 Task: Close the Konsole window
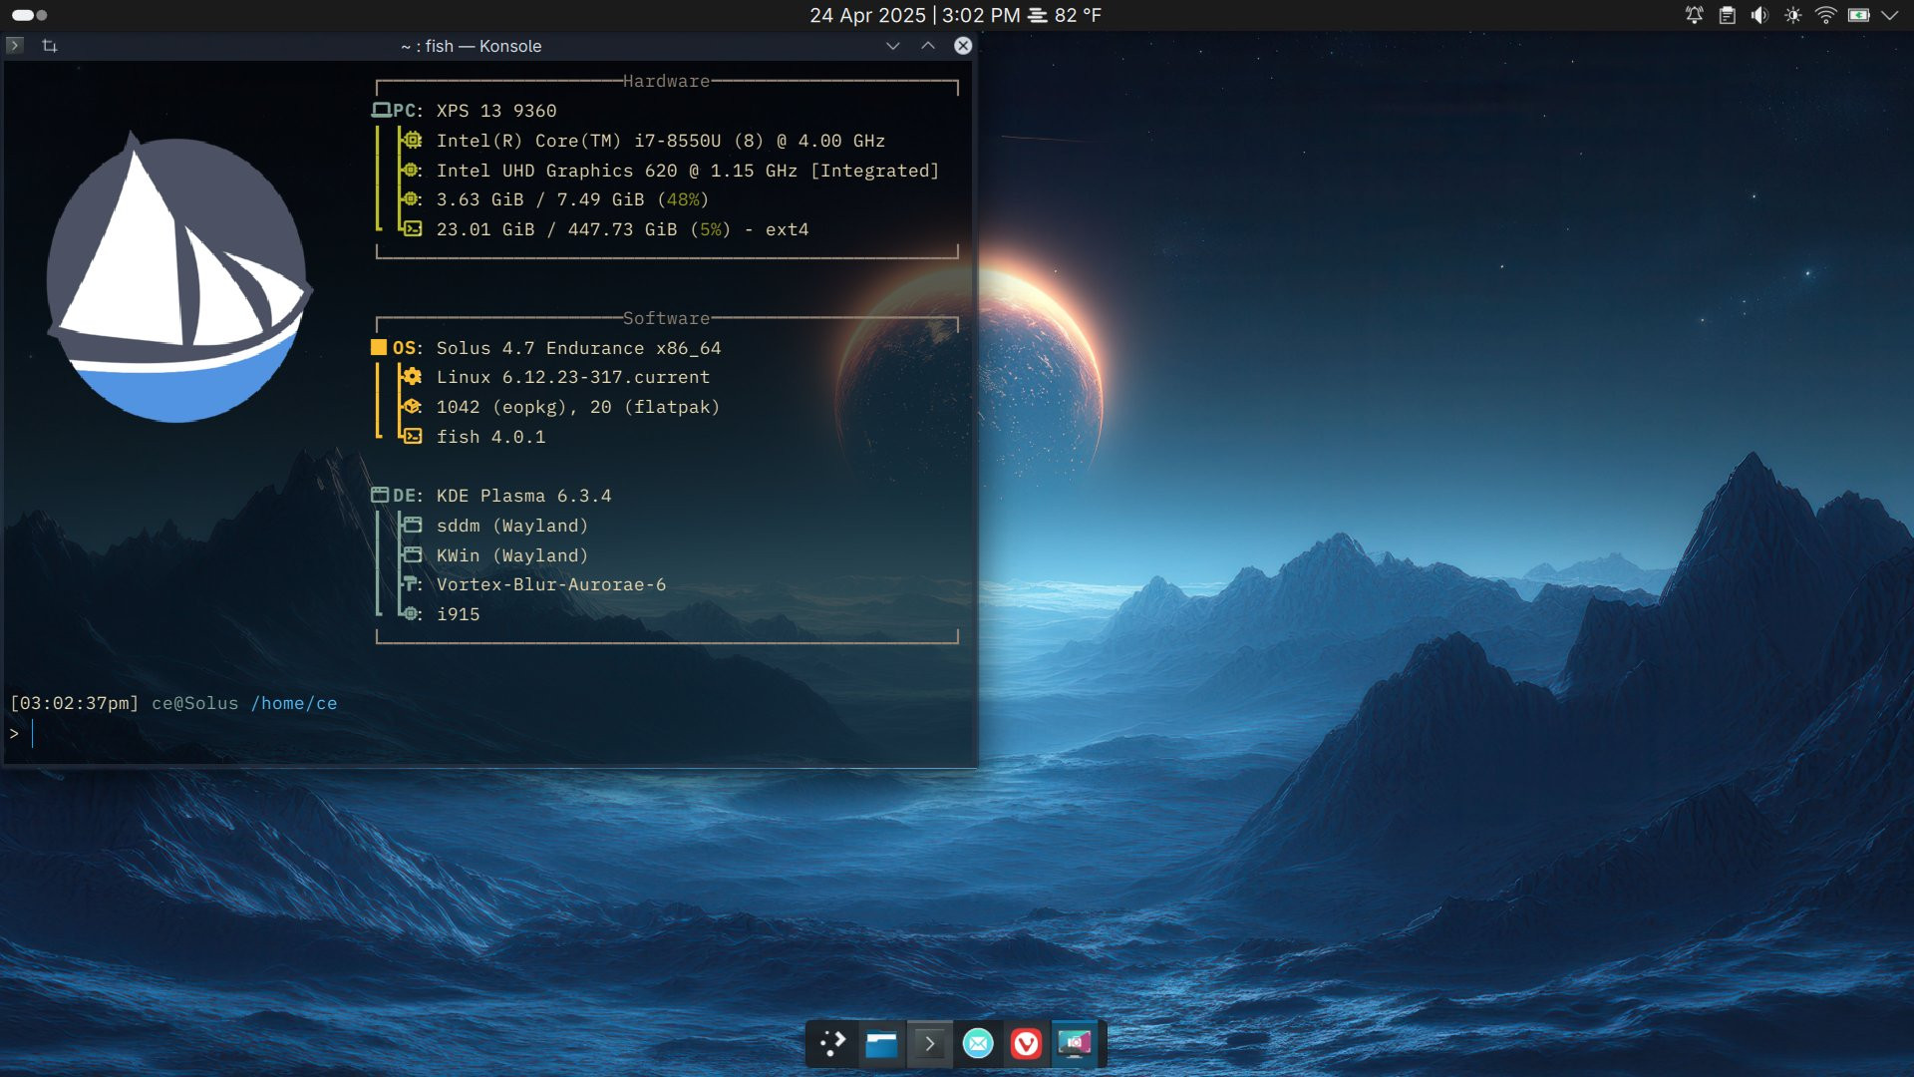[963, 46]
